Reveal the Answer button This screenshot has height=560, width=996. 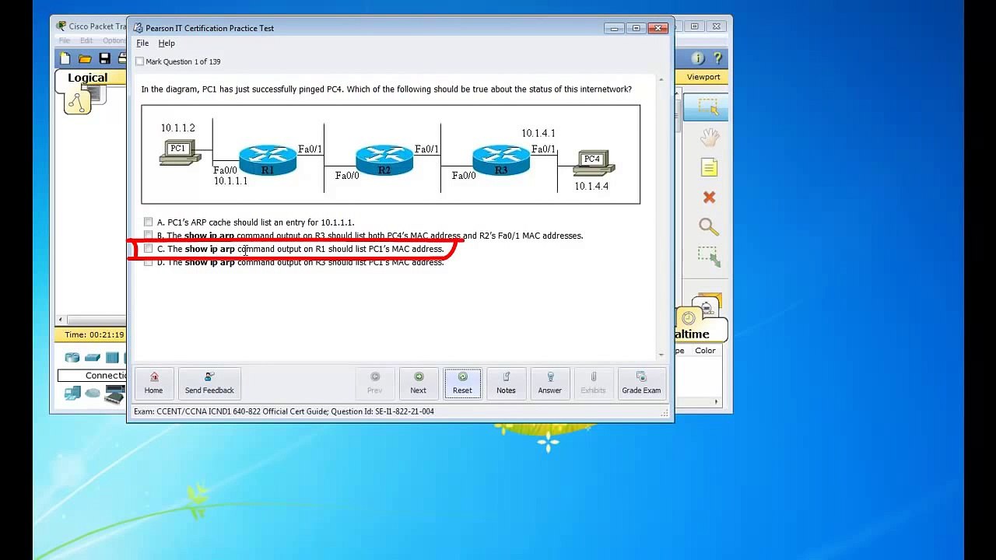(550, 383)
